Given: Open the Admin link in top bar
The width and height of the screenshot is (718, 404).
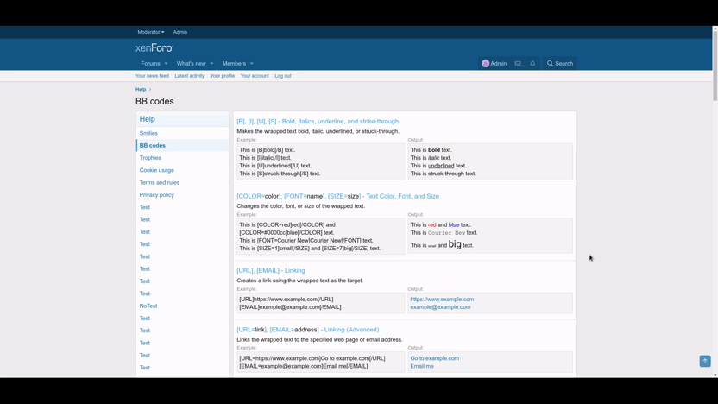Looking at the screenshot, I should pyautogui.click(x=179, y=32).
